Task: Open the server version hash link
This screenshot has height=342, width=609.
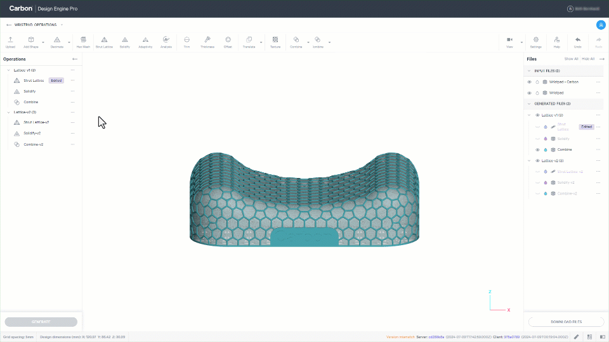Action: (436, 337)
